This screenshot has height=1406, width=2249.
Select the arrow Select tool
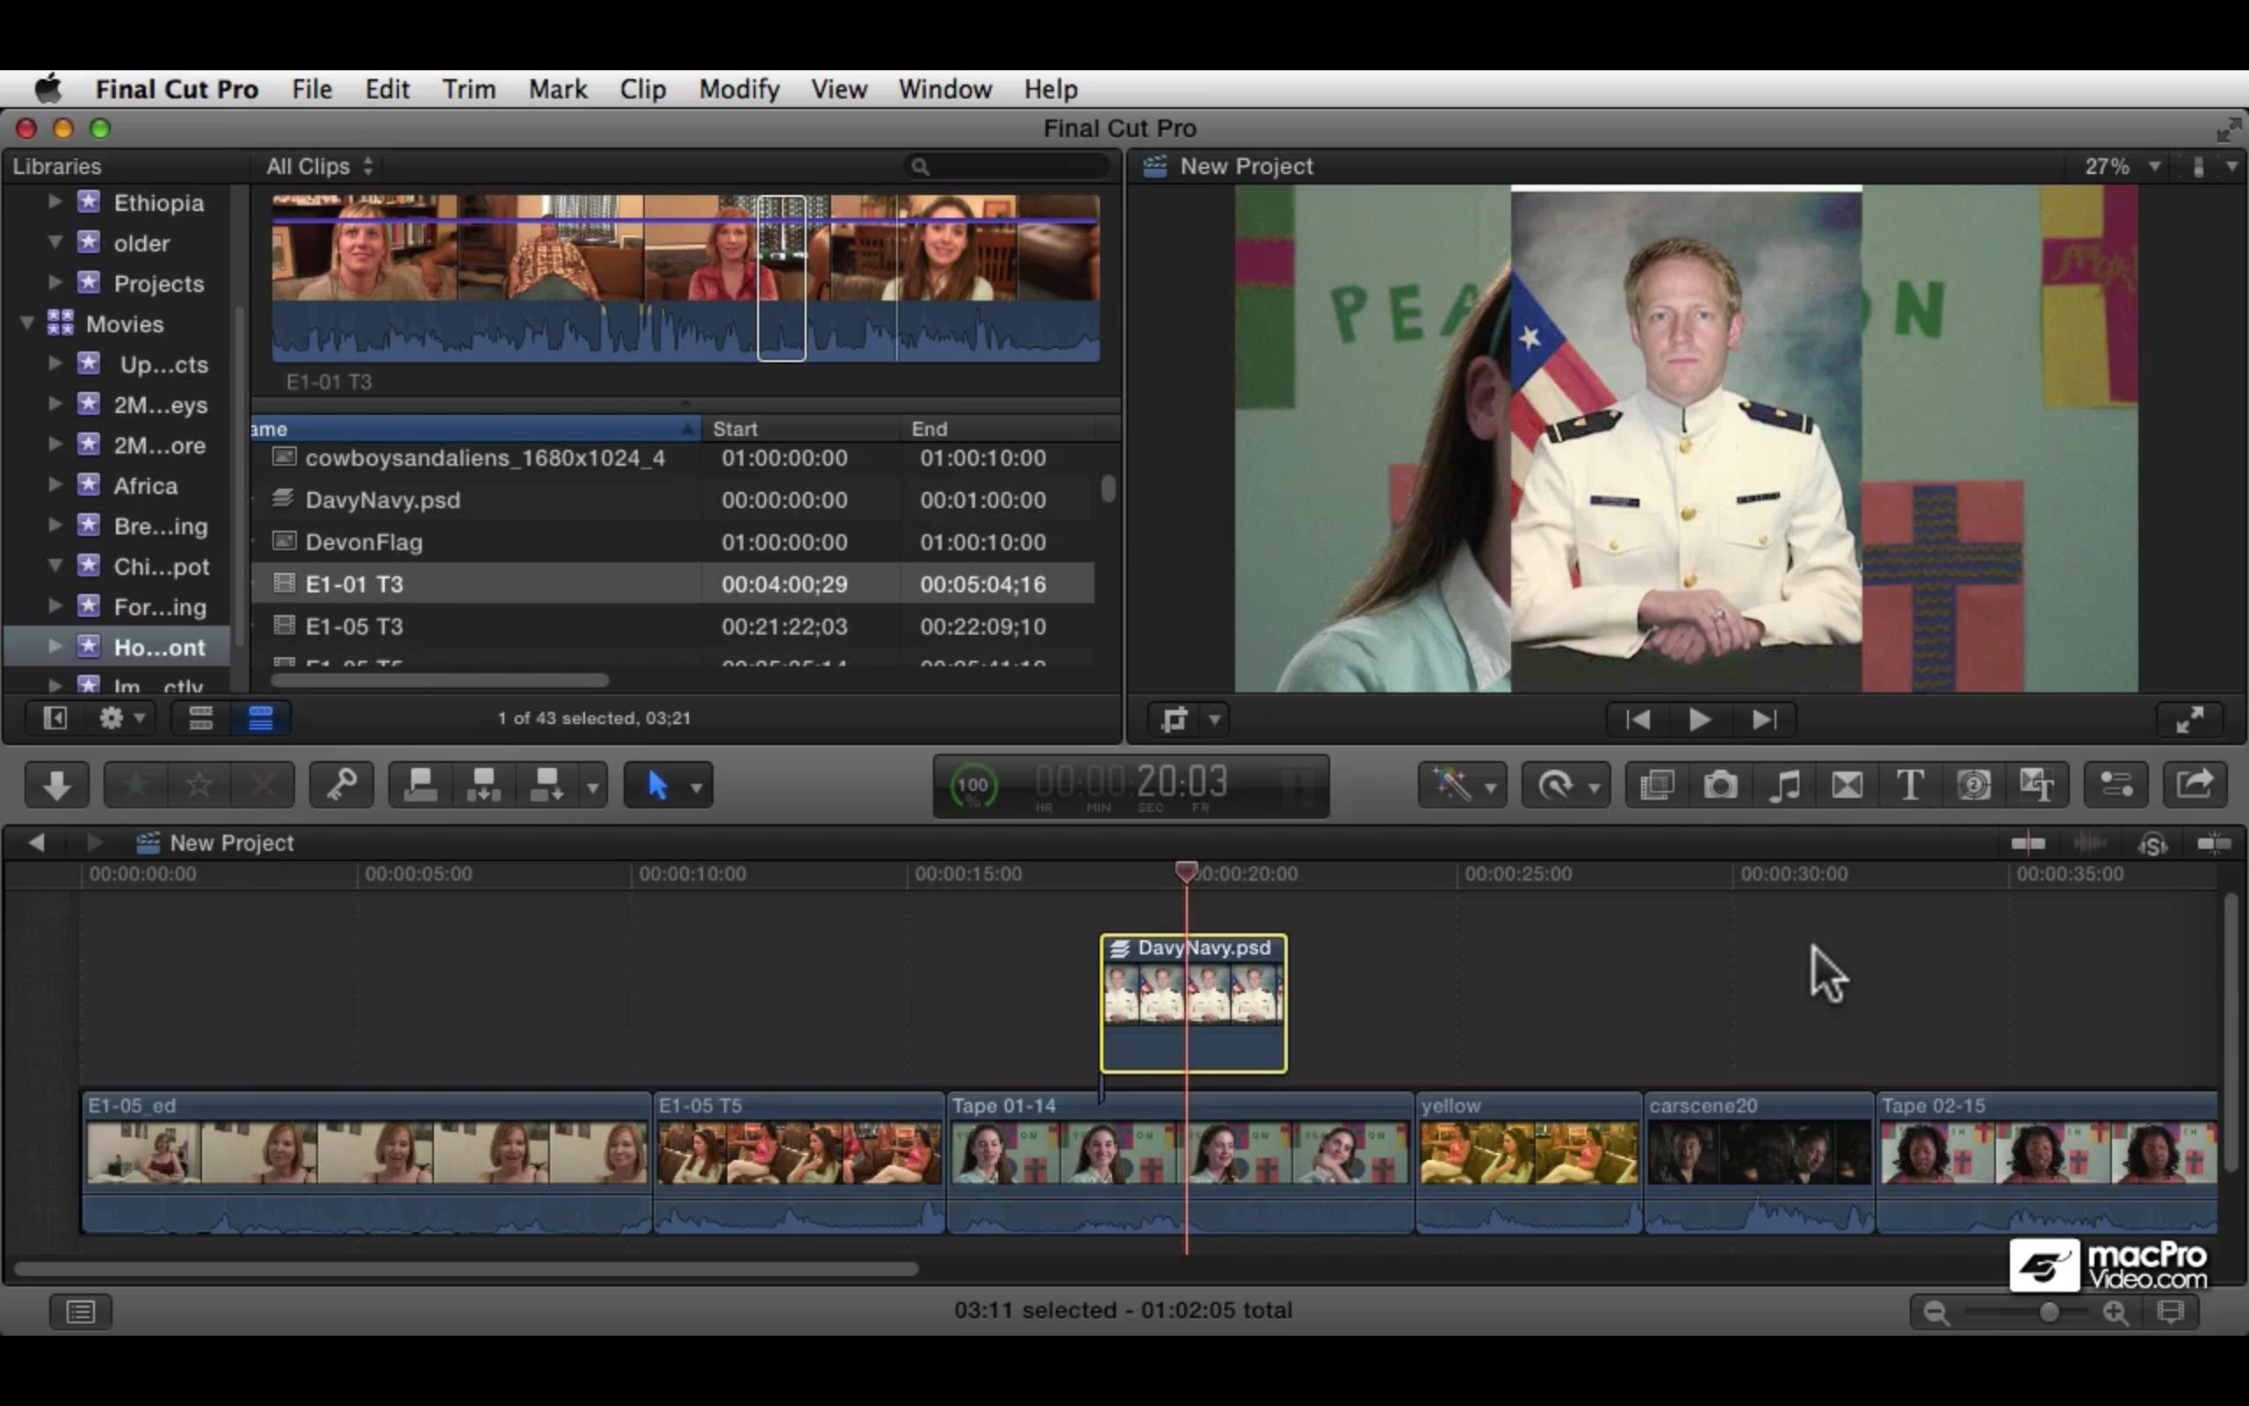pos(657,786)
